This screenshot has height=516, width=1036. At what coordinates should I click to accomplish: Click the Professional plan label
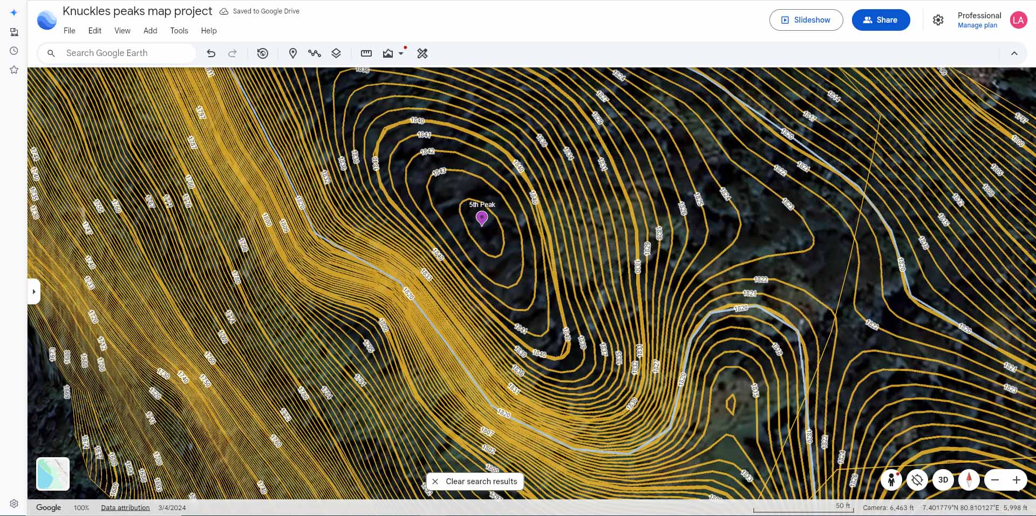click(979, 15)
